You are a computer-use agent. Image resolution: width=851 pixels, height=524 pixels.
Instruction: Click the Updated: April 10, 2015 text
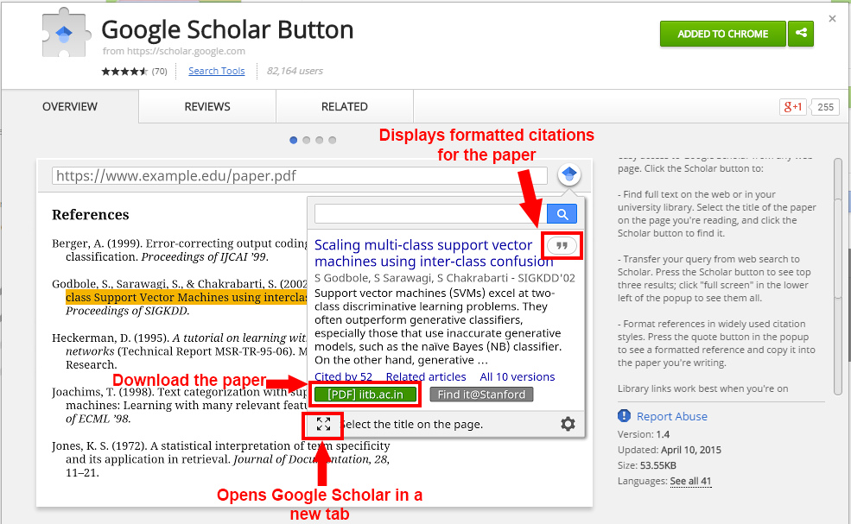(670, 450)
